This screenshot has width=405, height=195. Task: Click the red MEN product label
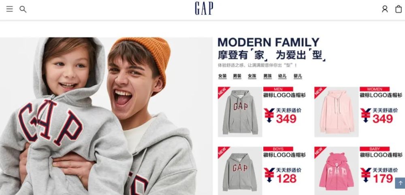[278, 89]
